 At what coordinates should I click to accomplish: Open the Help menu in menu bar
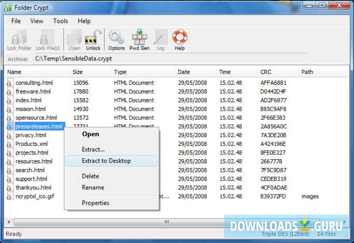[x=84, y=21]
